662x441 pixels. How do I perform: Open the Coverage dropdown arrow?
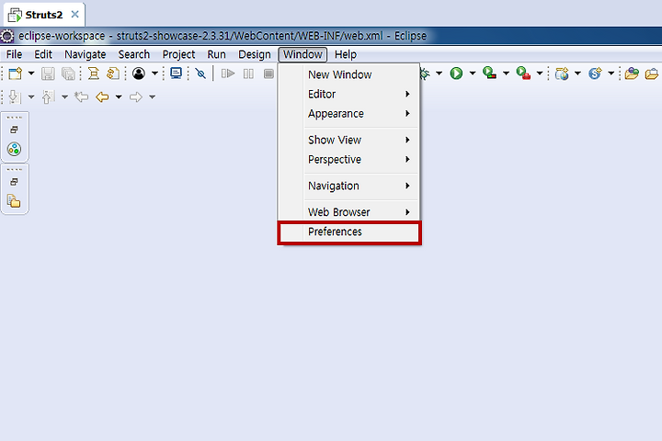coord(506,73)
